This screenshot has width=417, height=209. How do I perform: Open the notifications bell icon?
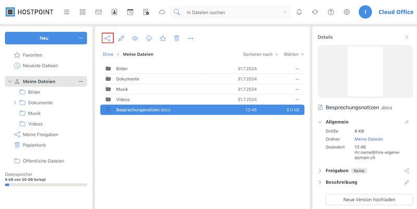[x=299, y=12]
